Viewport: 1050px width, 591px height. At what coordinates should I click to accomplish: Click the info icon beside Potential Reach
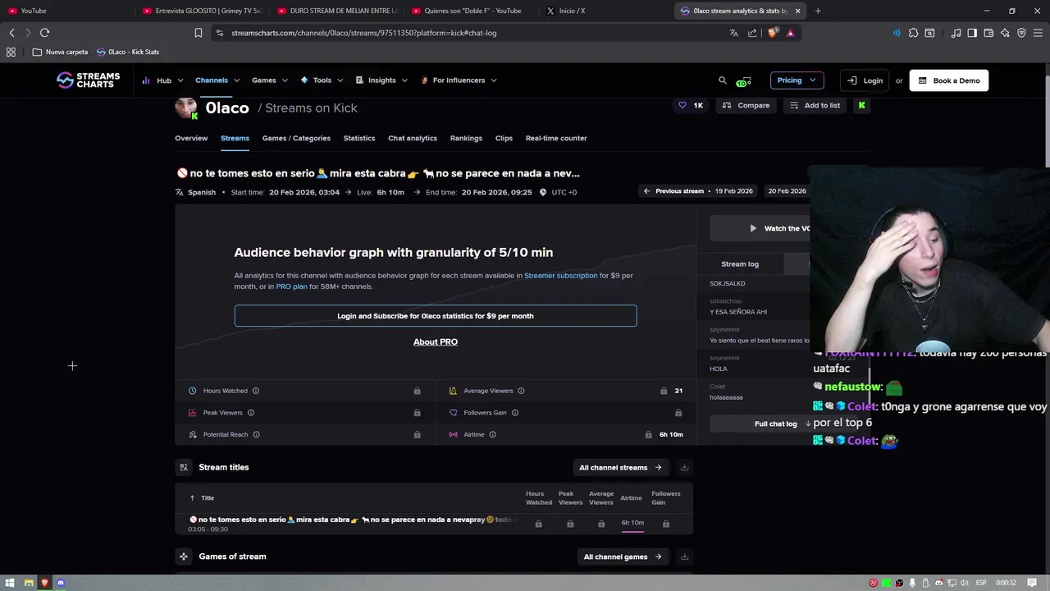point(256,434)
